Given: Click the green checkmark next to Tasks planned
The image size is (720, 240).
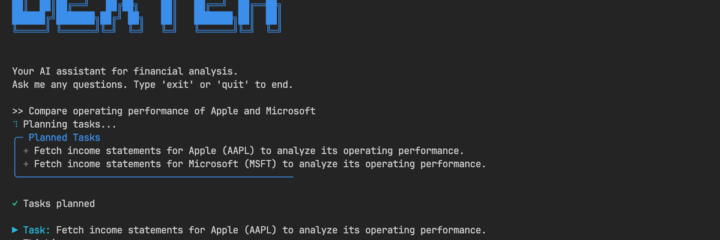Looking at the screenshot, I should [x=15, y=203].
